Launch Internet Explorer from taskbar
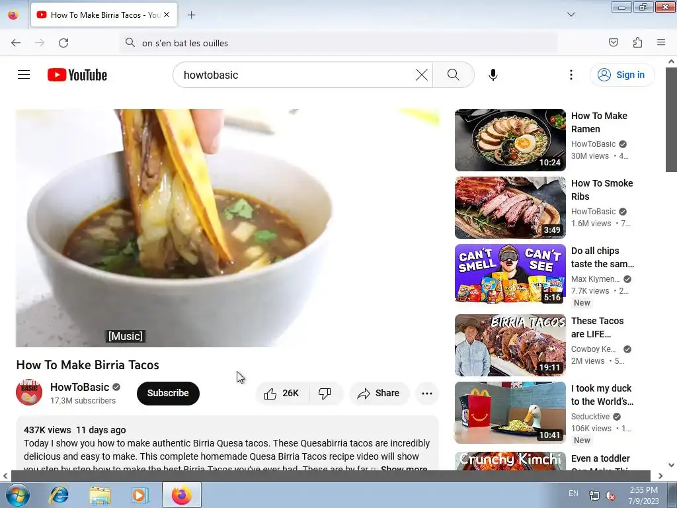The height and width of the screenshot is (508, 677). pyautogui.click(x=59, y=495)
